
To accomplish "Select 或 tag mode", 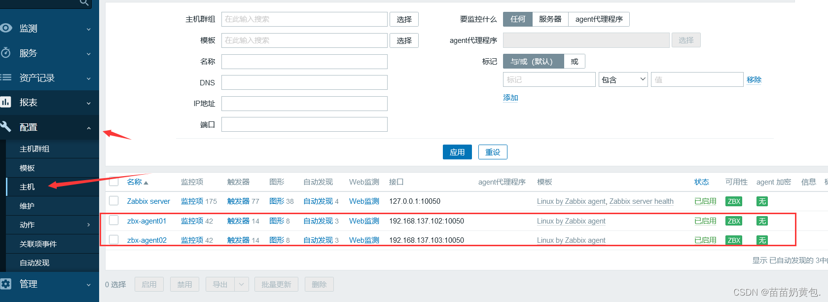I will [x=575, y=62].
